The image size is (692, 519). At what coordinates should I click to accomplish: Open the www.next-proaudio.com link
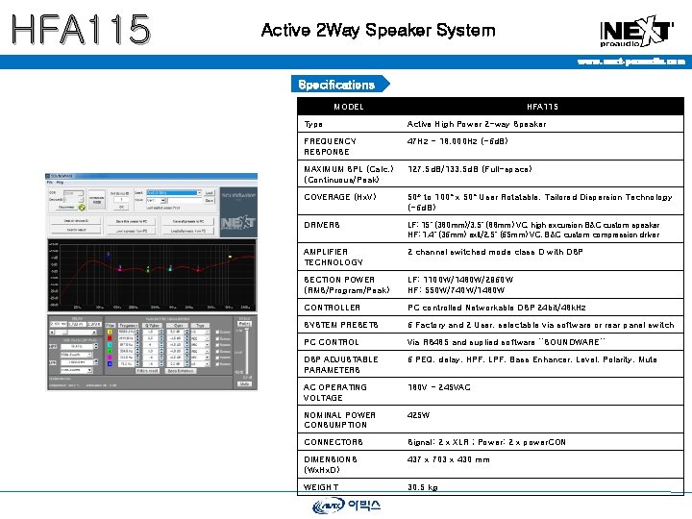tap(631, 62)
